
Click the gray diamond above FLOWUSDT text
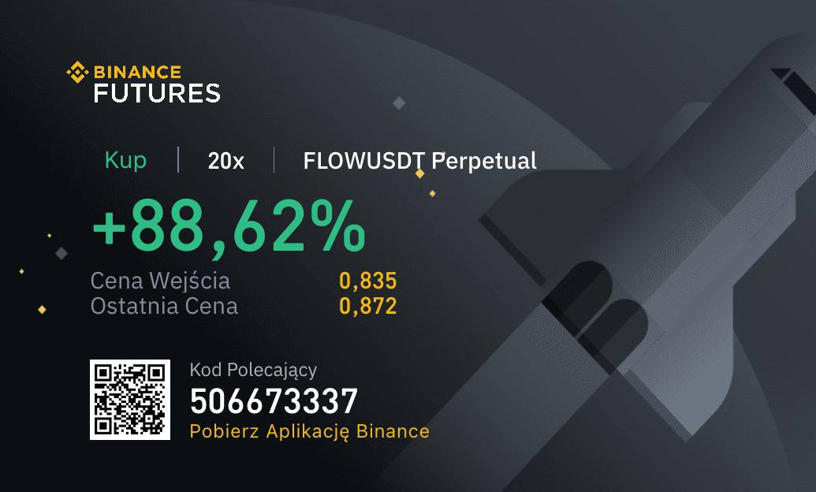[x=399, y=102]
